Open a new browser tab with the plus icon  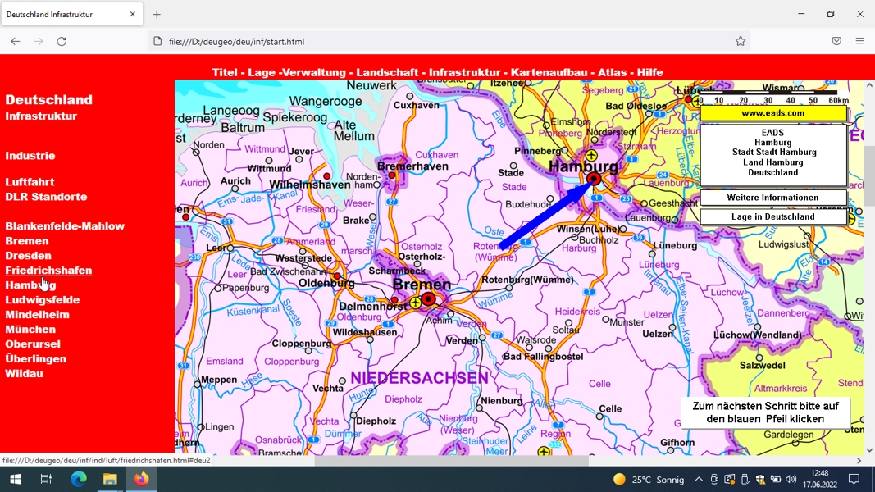point(157,15)
